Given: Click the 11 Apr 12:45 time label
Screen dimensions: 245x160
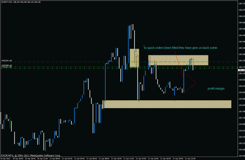Looking at the screenshot, I should [129, 159].
